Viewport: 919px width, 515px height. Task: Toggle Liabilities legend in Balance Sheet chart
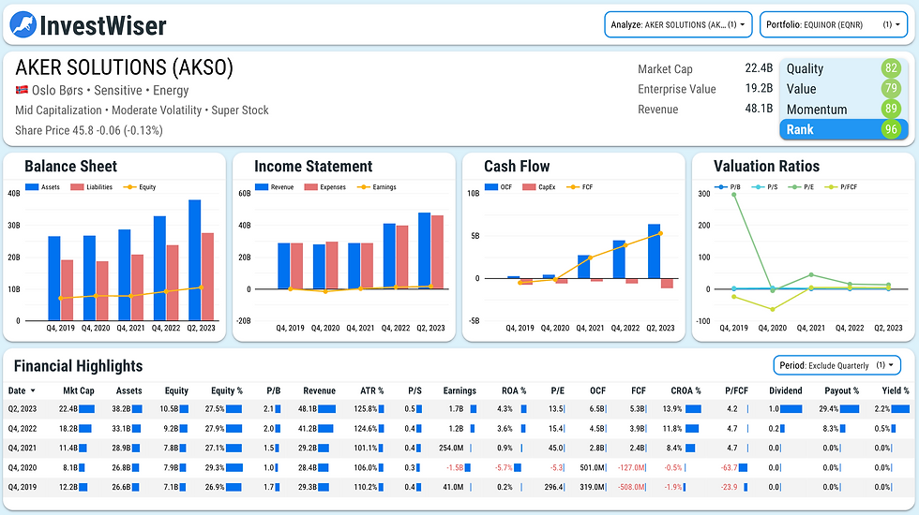pyautogui.click(x=92, y=187)
